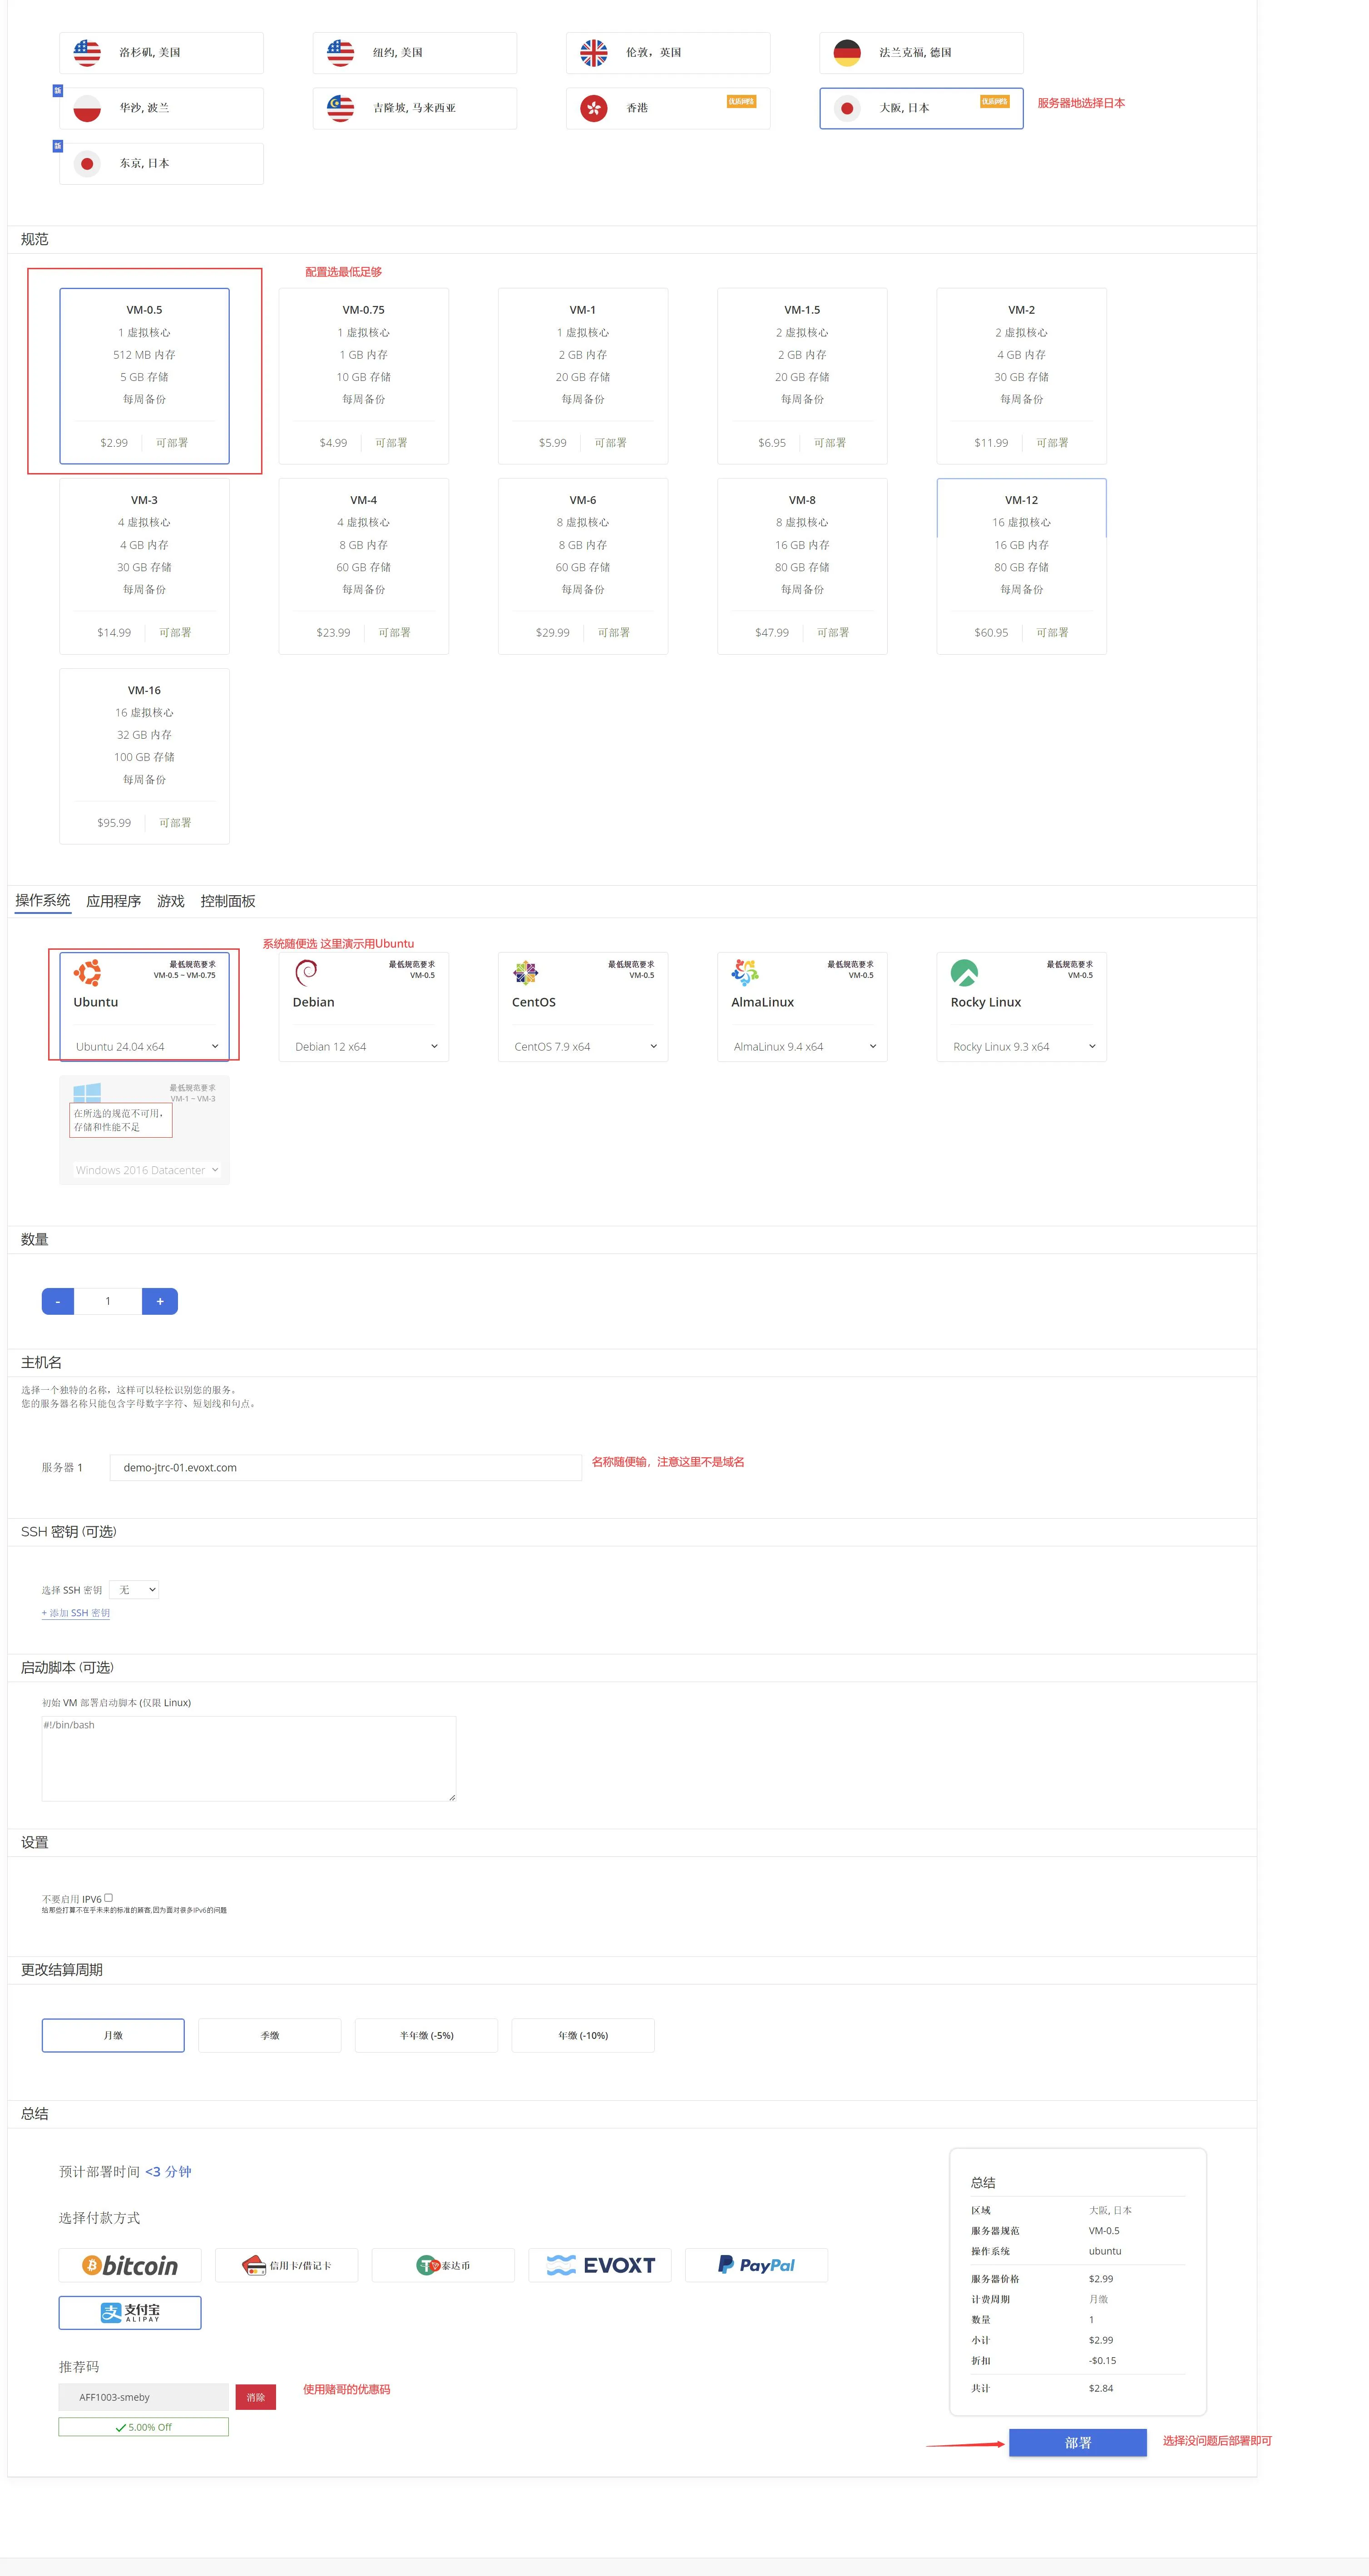Choose the Kuala Lumpur Malaysia flag option
This screenshot has width=1369, height=2576.
[341, 108]
